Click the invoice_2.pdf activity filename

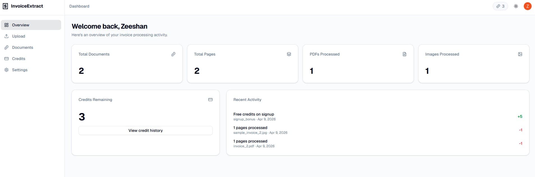[244, 146]
